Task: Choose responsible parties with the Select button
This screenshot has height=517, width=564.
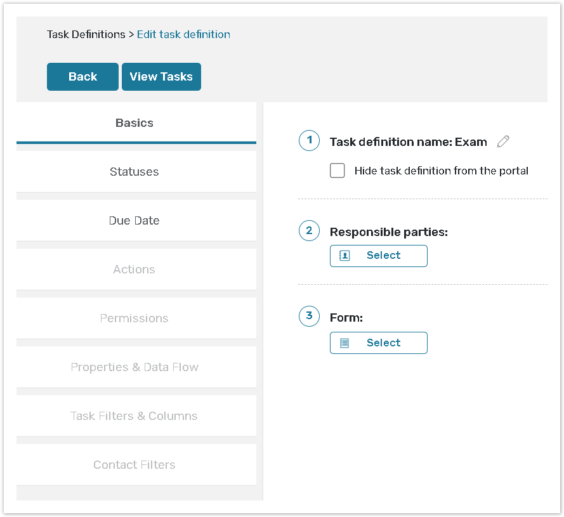Action: 379,256
